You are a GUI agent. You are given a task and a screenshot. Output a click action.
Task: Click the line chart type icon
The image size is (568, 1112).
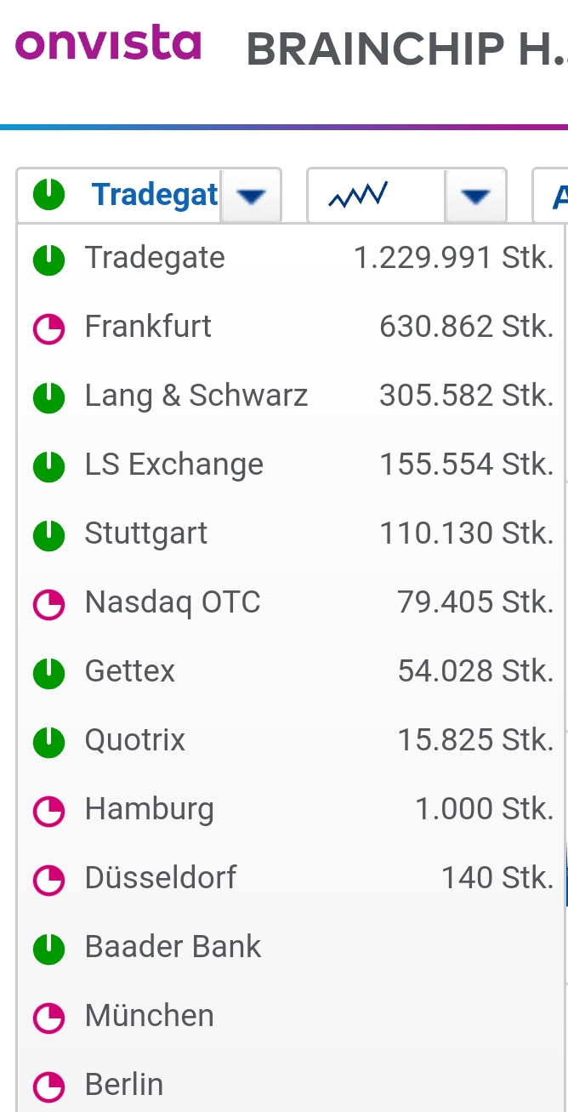coord(358,196)
